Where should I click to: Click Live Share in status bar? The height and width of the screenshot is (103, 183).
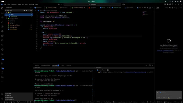(37, 102)
